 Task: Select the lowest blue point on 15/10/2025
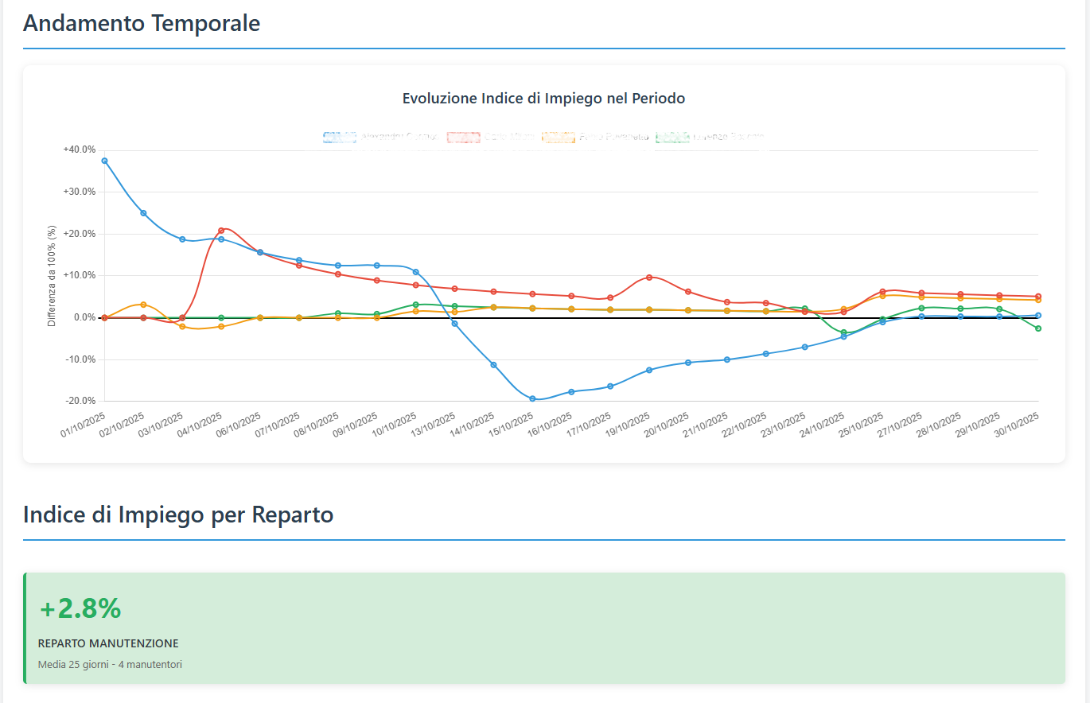tap(532, 399)
